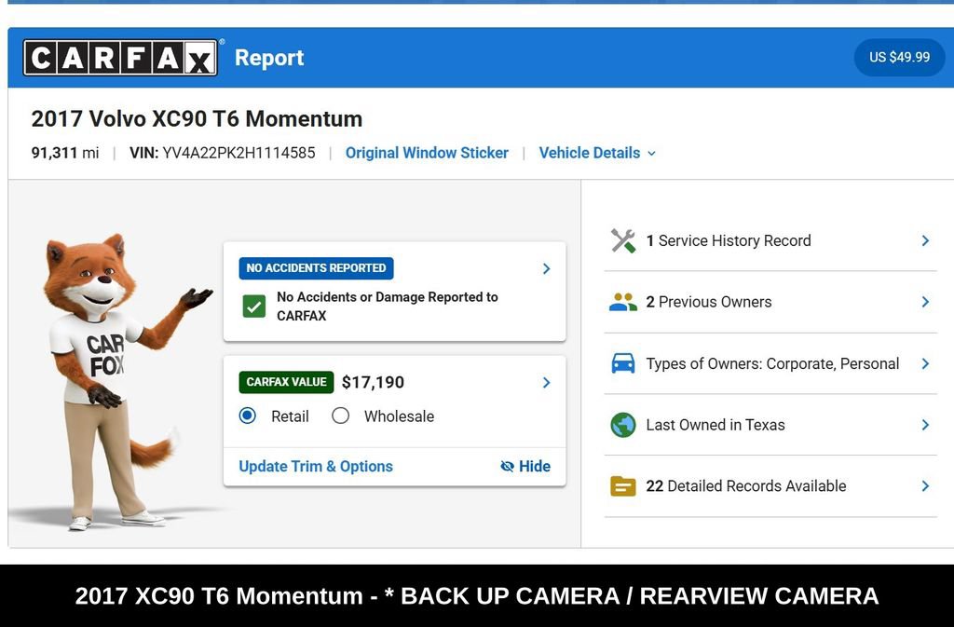Expand Detailed Records Available chevron
954x627 pixels.
coord(925,486)
